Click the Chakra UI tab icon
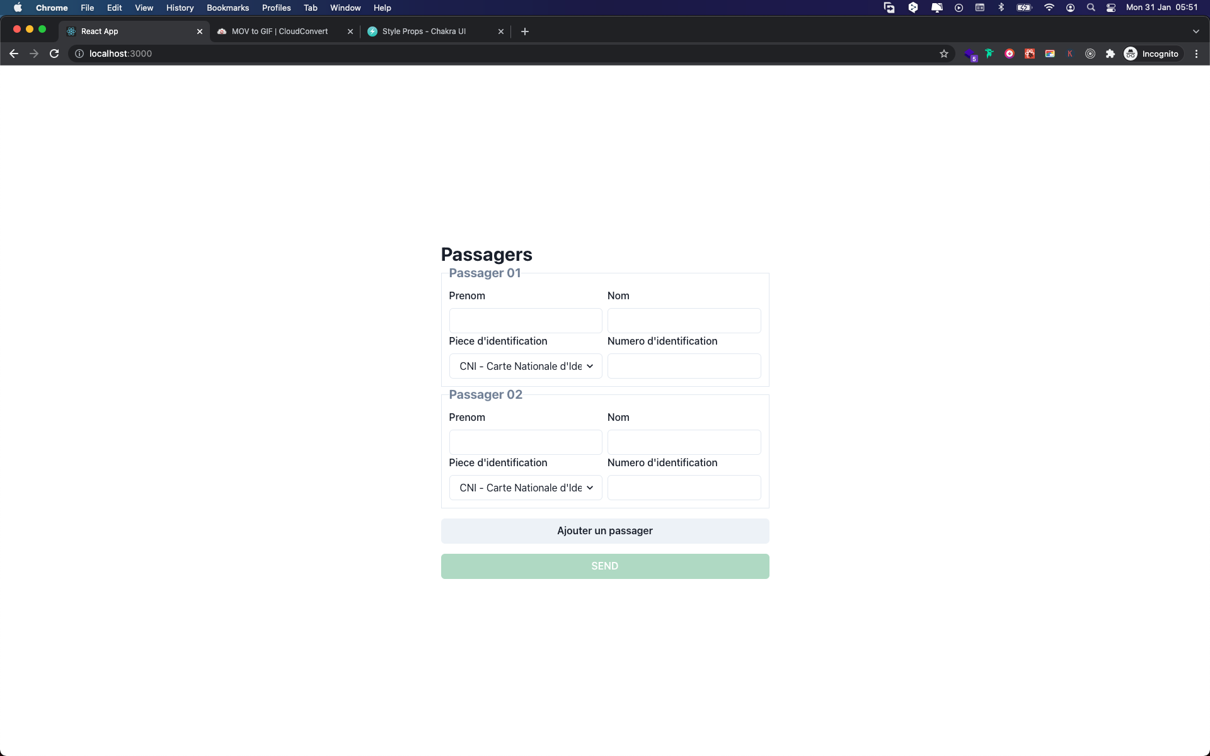The height and width of the screenshot is (756, 1210). point(373,31)
